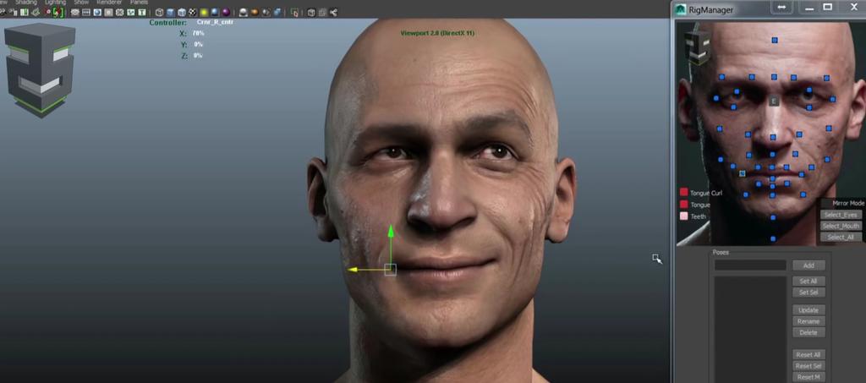The height and width of the screenshot is (383, 866).
Task: Click the Add pose button
Action: [808, 265]
